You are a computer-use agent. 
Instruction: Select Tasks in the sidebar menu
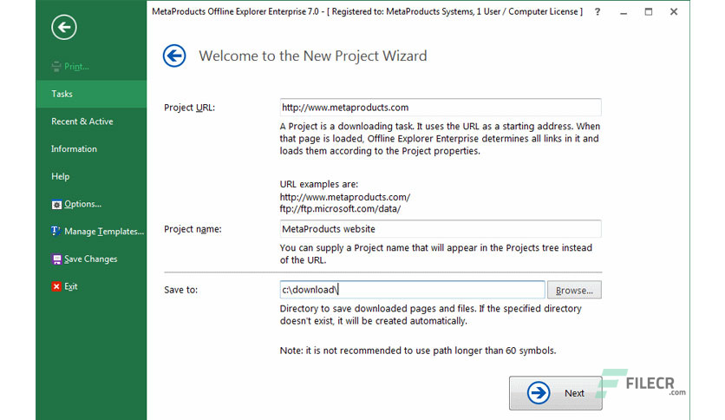coord(91,94)
